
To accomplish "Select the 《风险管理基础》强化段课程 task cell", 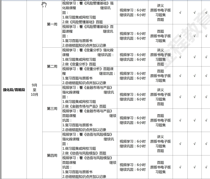I will 89,13.
